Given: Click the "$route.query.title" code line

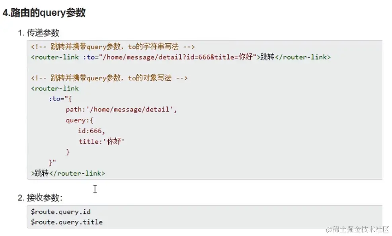Looking at the screenshot, I should (x=66, y=222).
